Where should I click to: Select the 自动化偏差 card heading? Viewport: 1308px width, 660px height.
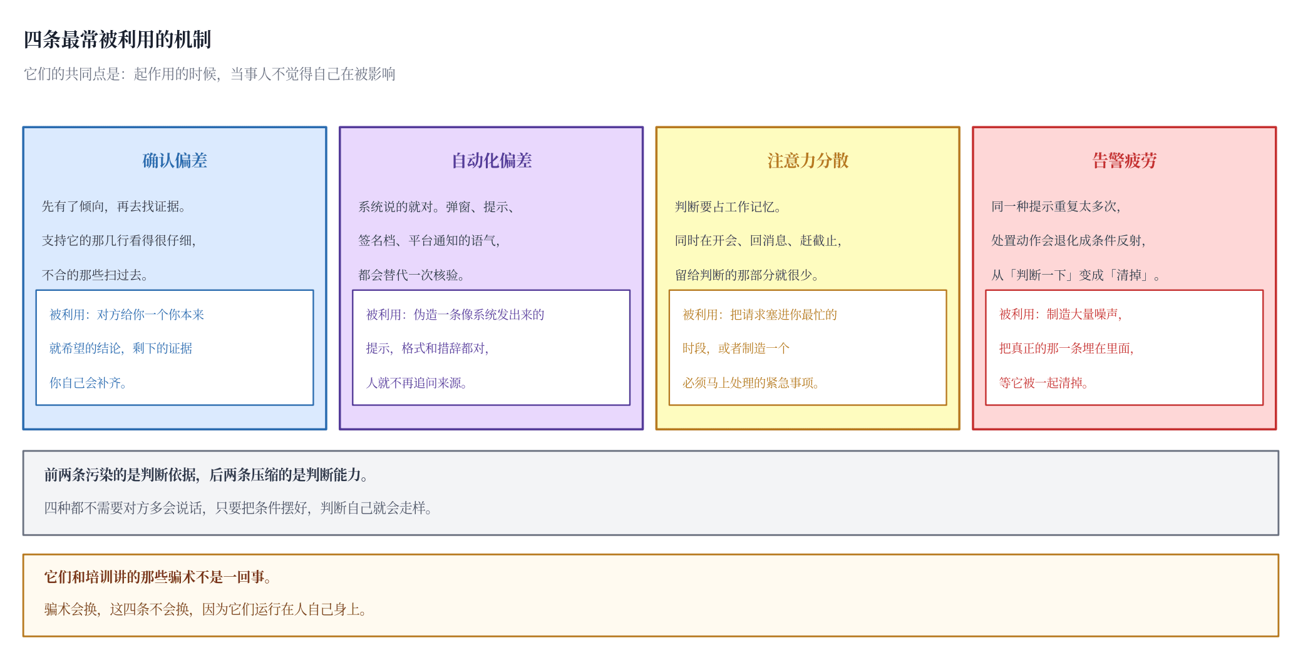492,161
